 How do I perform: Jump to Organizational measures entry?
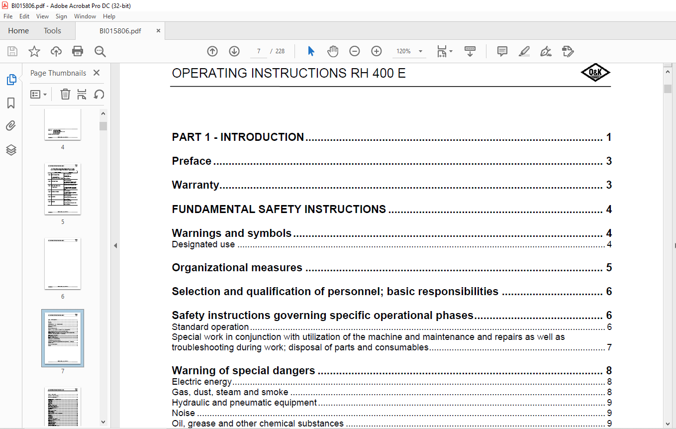[x=391, y=268]
